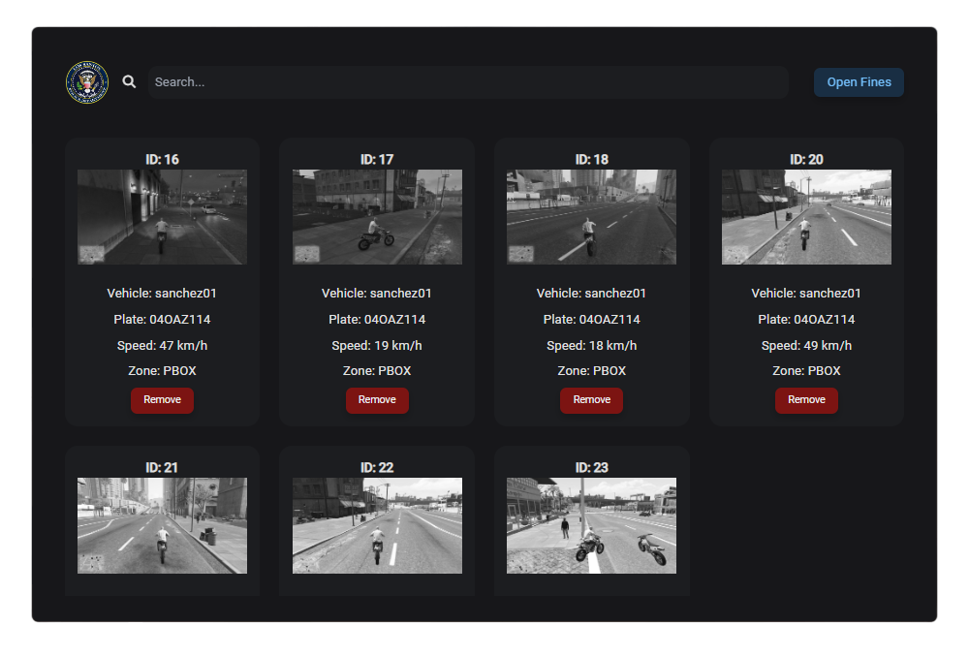Image resolution: width=969 pixels, height=657 pixels.
Task: Remove the fine with ID 18
Action: point(591,400)
